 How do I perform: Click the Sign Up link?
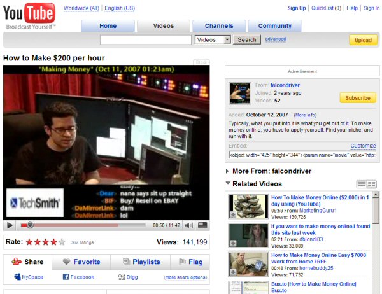(x=297, y=8)
